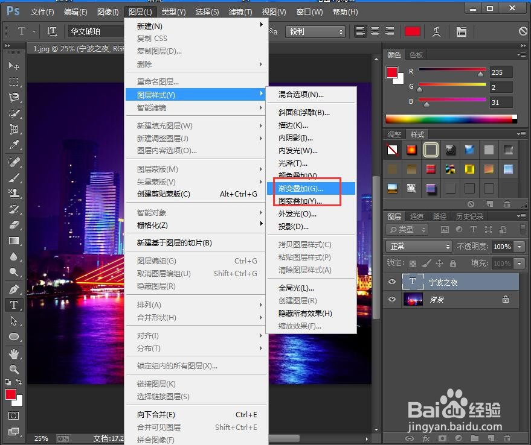The width and height of the screenshot is (531, 445).
Task: Choose 投影(D) drop shadow option
Action: pos(311,226)
